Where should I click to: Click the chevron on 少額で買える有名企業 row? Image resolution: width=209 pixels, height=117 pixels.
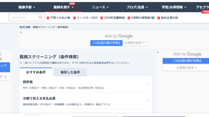(x=148, y=101)
